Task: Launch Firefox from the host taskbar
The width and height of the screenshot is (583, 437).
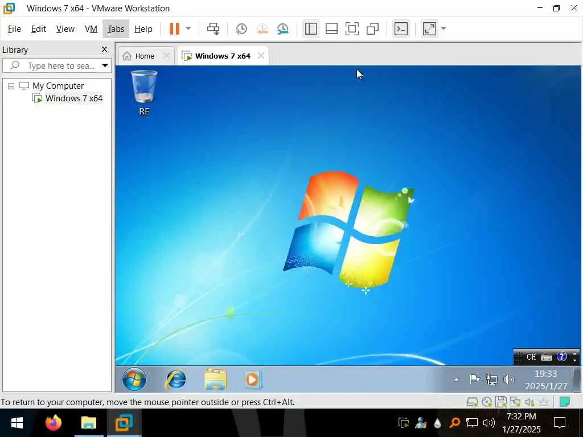Action: [53, 423]
